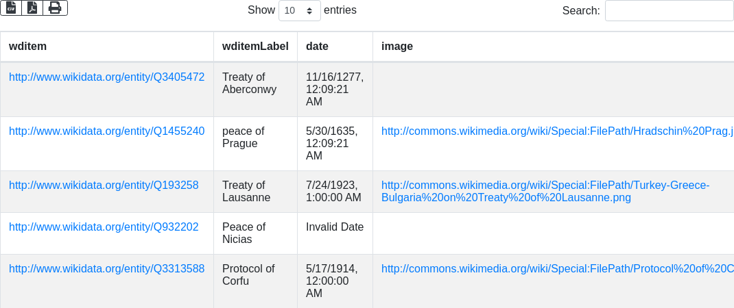Open Protocol of Corfu image link

[x=557, y=269]
